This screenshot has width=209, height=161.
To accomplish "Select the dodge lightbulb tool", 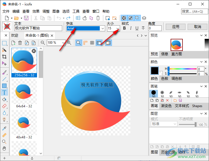I will [4, 119].
